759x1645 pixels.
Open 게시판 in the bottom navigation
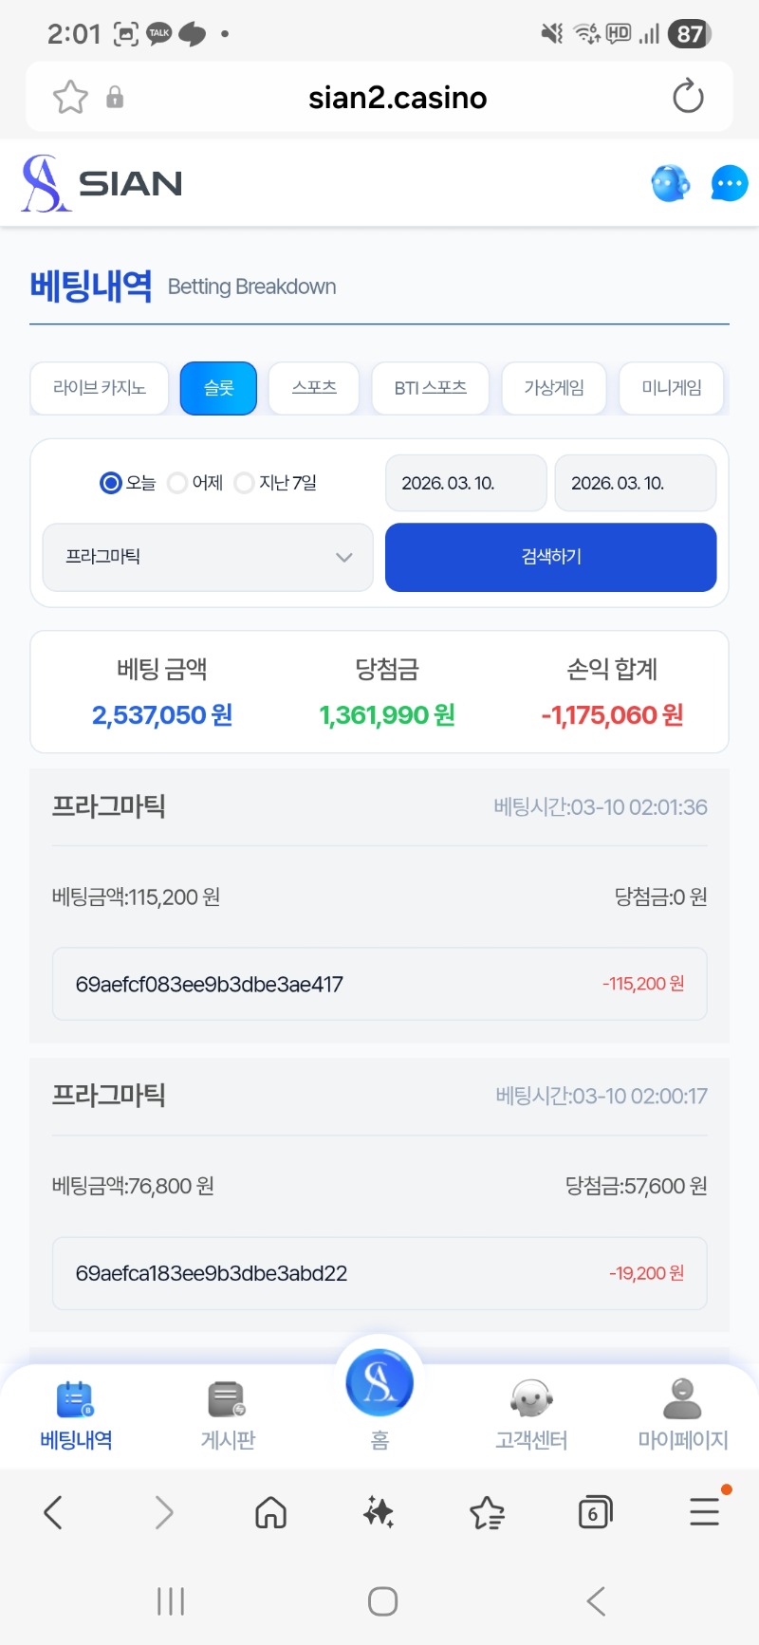click(228, 1414)
